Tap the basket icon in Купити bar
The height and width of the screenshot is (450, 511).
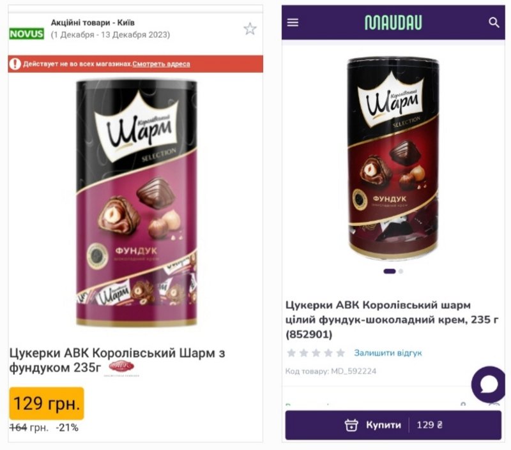click(351, 425)
